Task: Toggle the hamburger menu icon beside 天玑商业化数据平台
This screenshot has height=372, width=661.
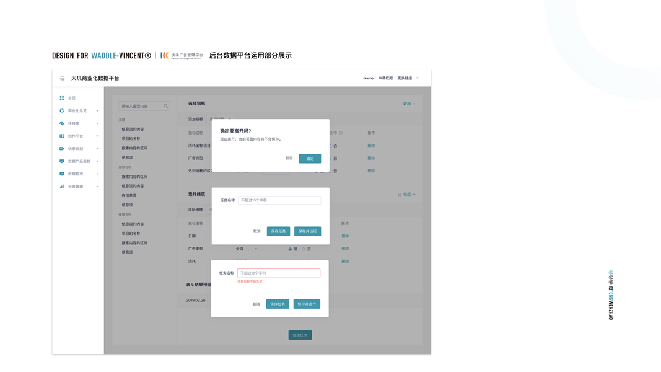Action: (x=62, y=78)
